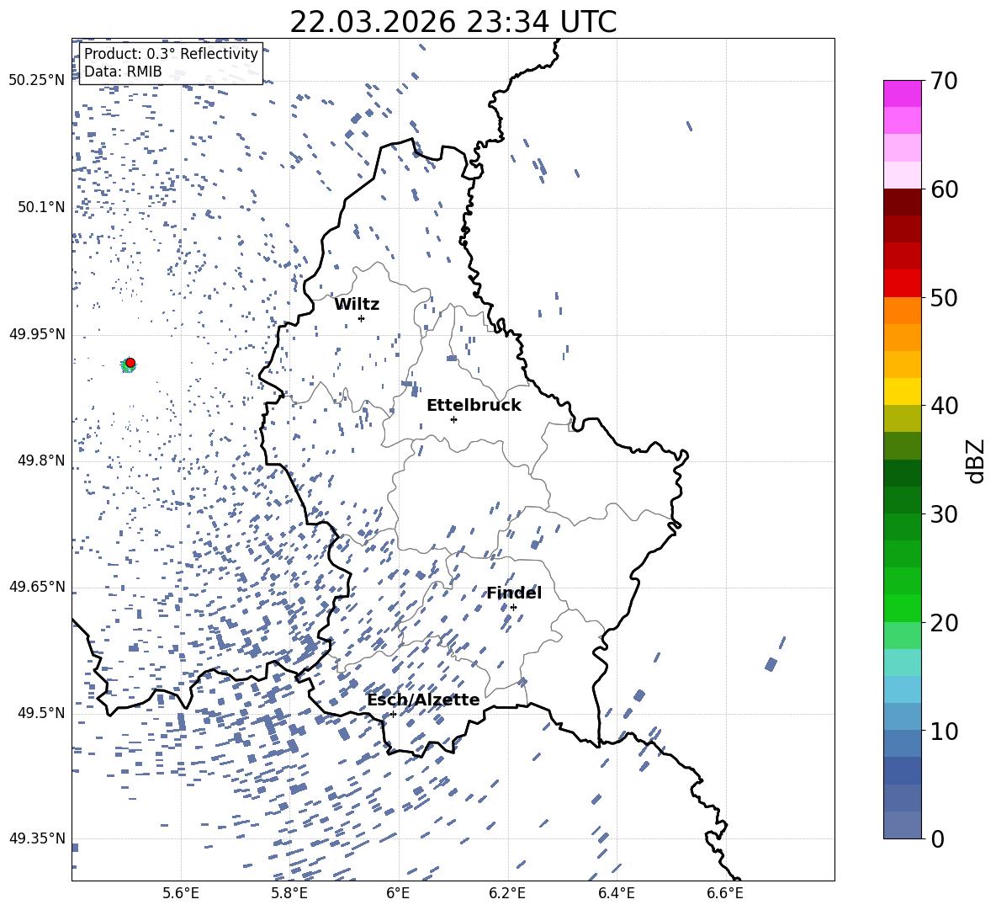Click the bright red 50 dBZ colorbar segment
This screenshot has height=910, width=996.
pyautogui.click(x=902, y=284)
